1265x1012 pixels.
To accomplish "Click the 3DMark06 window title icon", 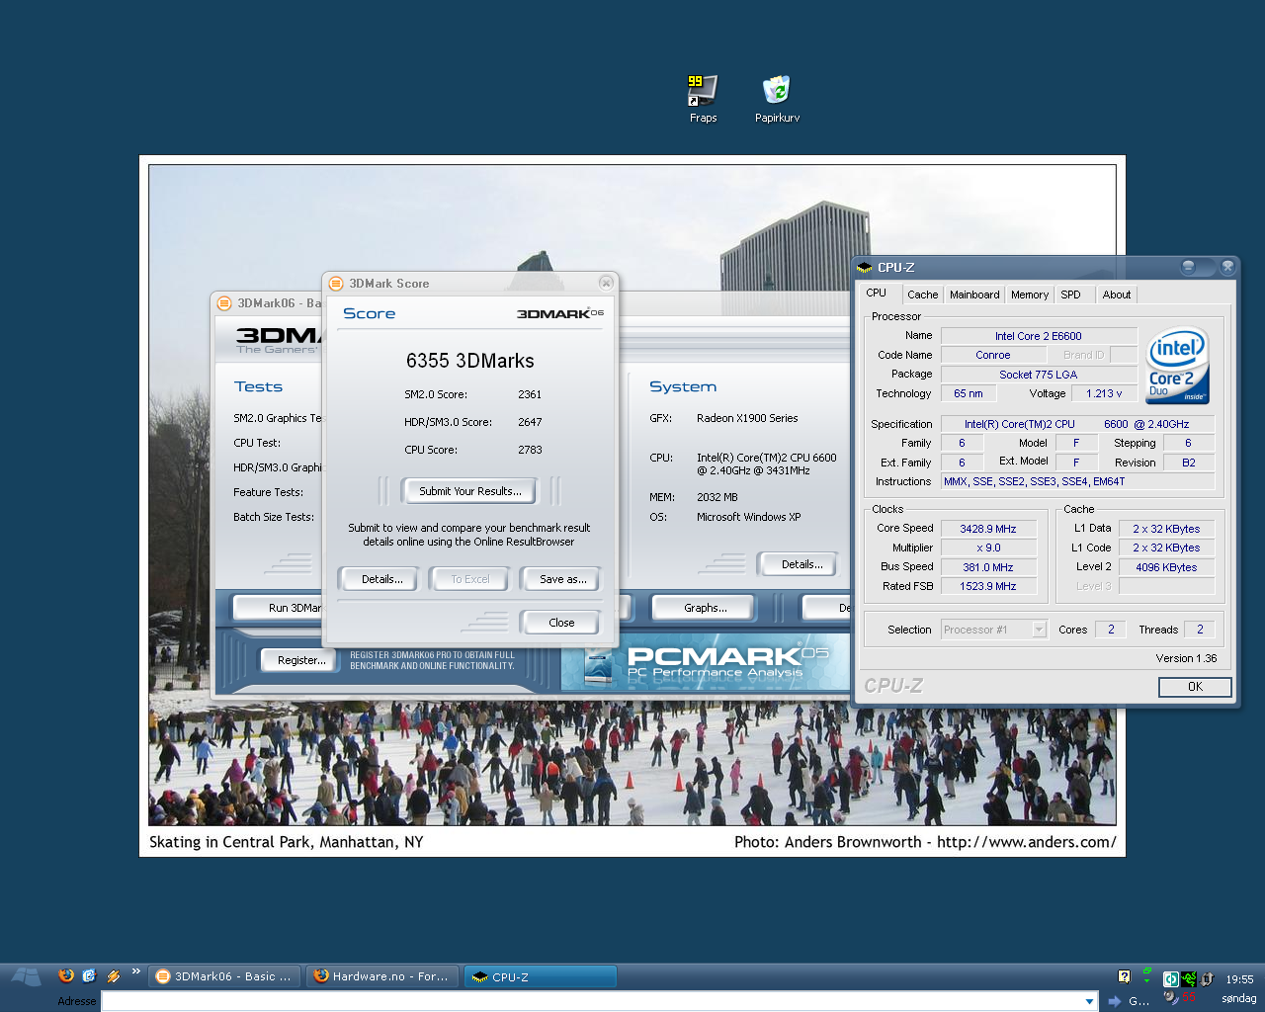I will [x=224, y=303].
